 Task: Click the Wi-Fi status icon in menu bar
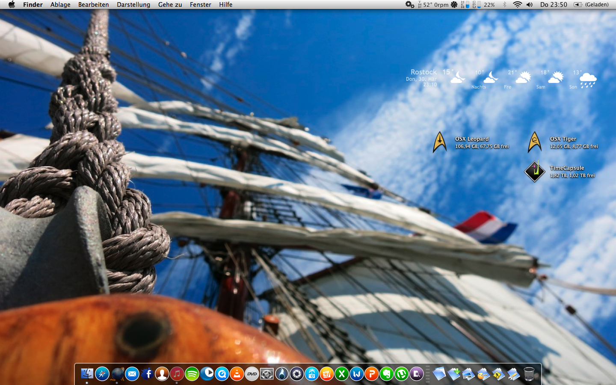(517, 5)
